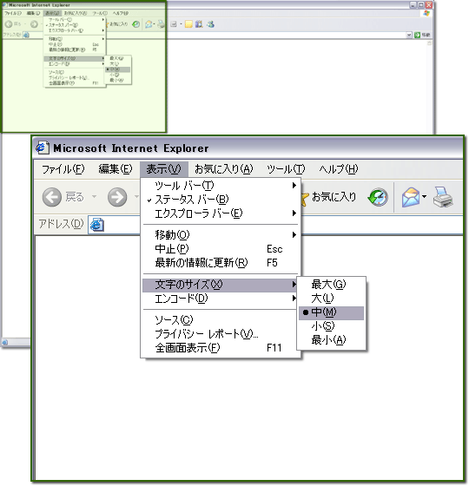469x486 pixels.
Task: Click the page icon in the enlarged アドレス bar
Action: [x=96, y=225]
